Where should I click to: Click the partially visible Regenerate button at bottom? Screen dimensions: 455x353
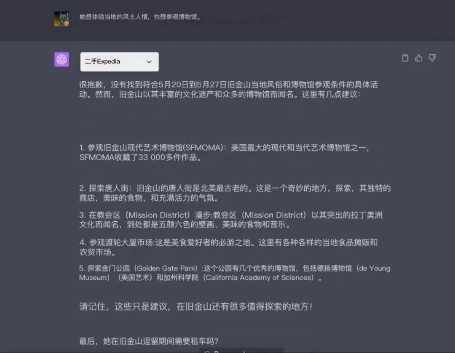click(x=241, y=350)
